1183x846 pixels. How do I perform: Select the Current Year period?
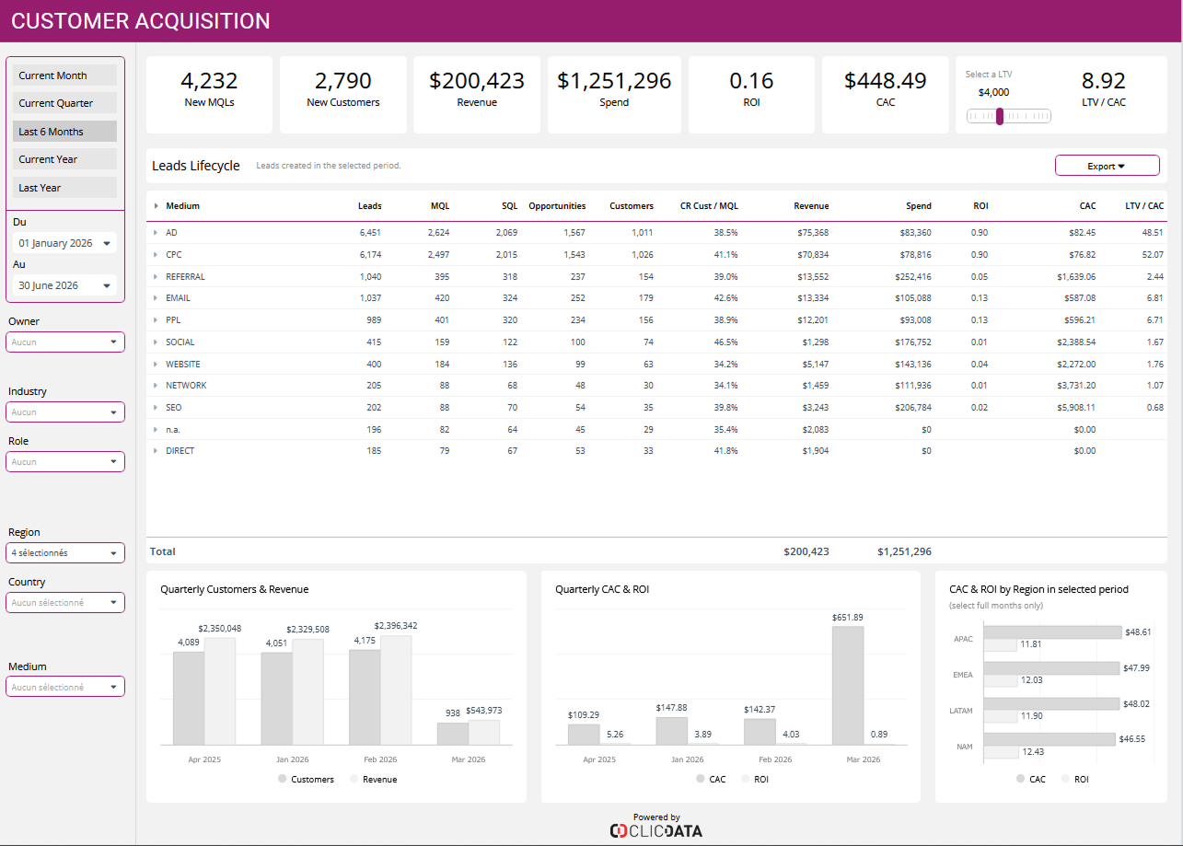click(x=64, y=159)
